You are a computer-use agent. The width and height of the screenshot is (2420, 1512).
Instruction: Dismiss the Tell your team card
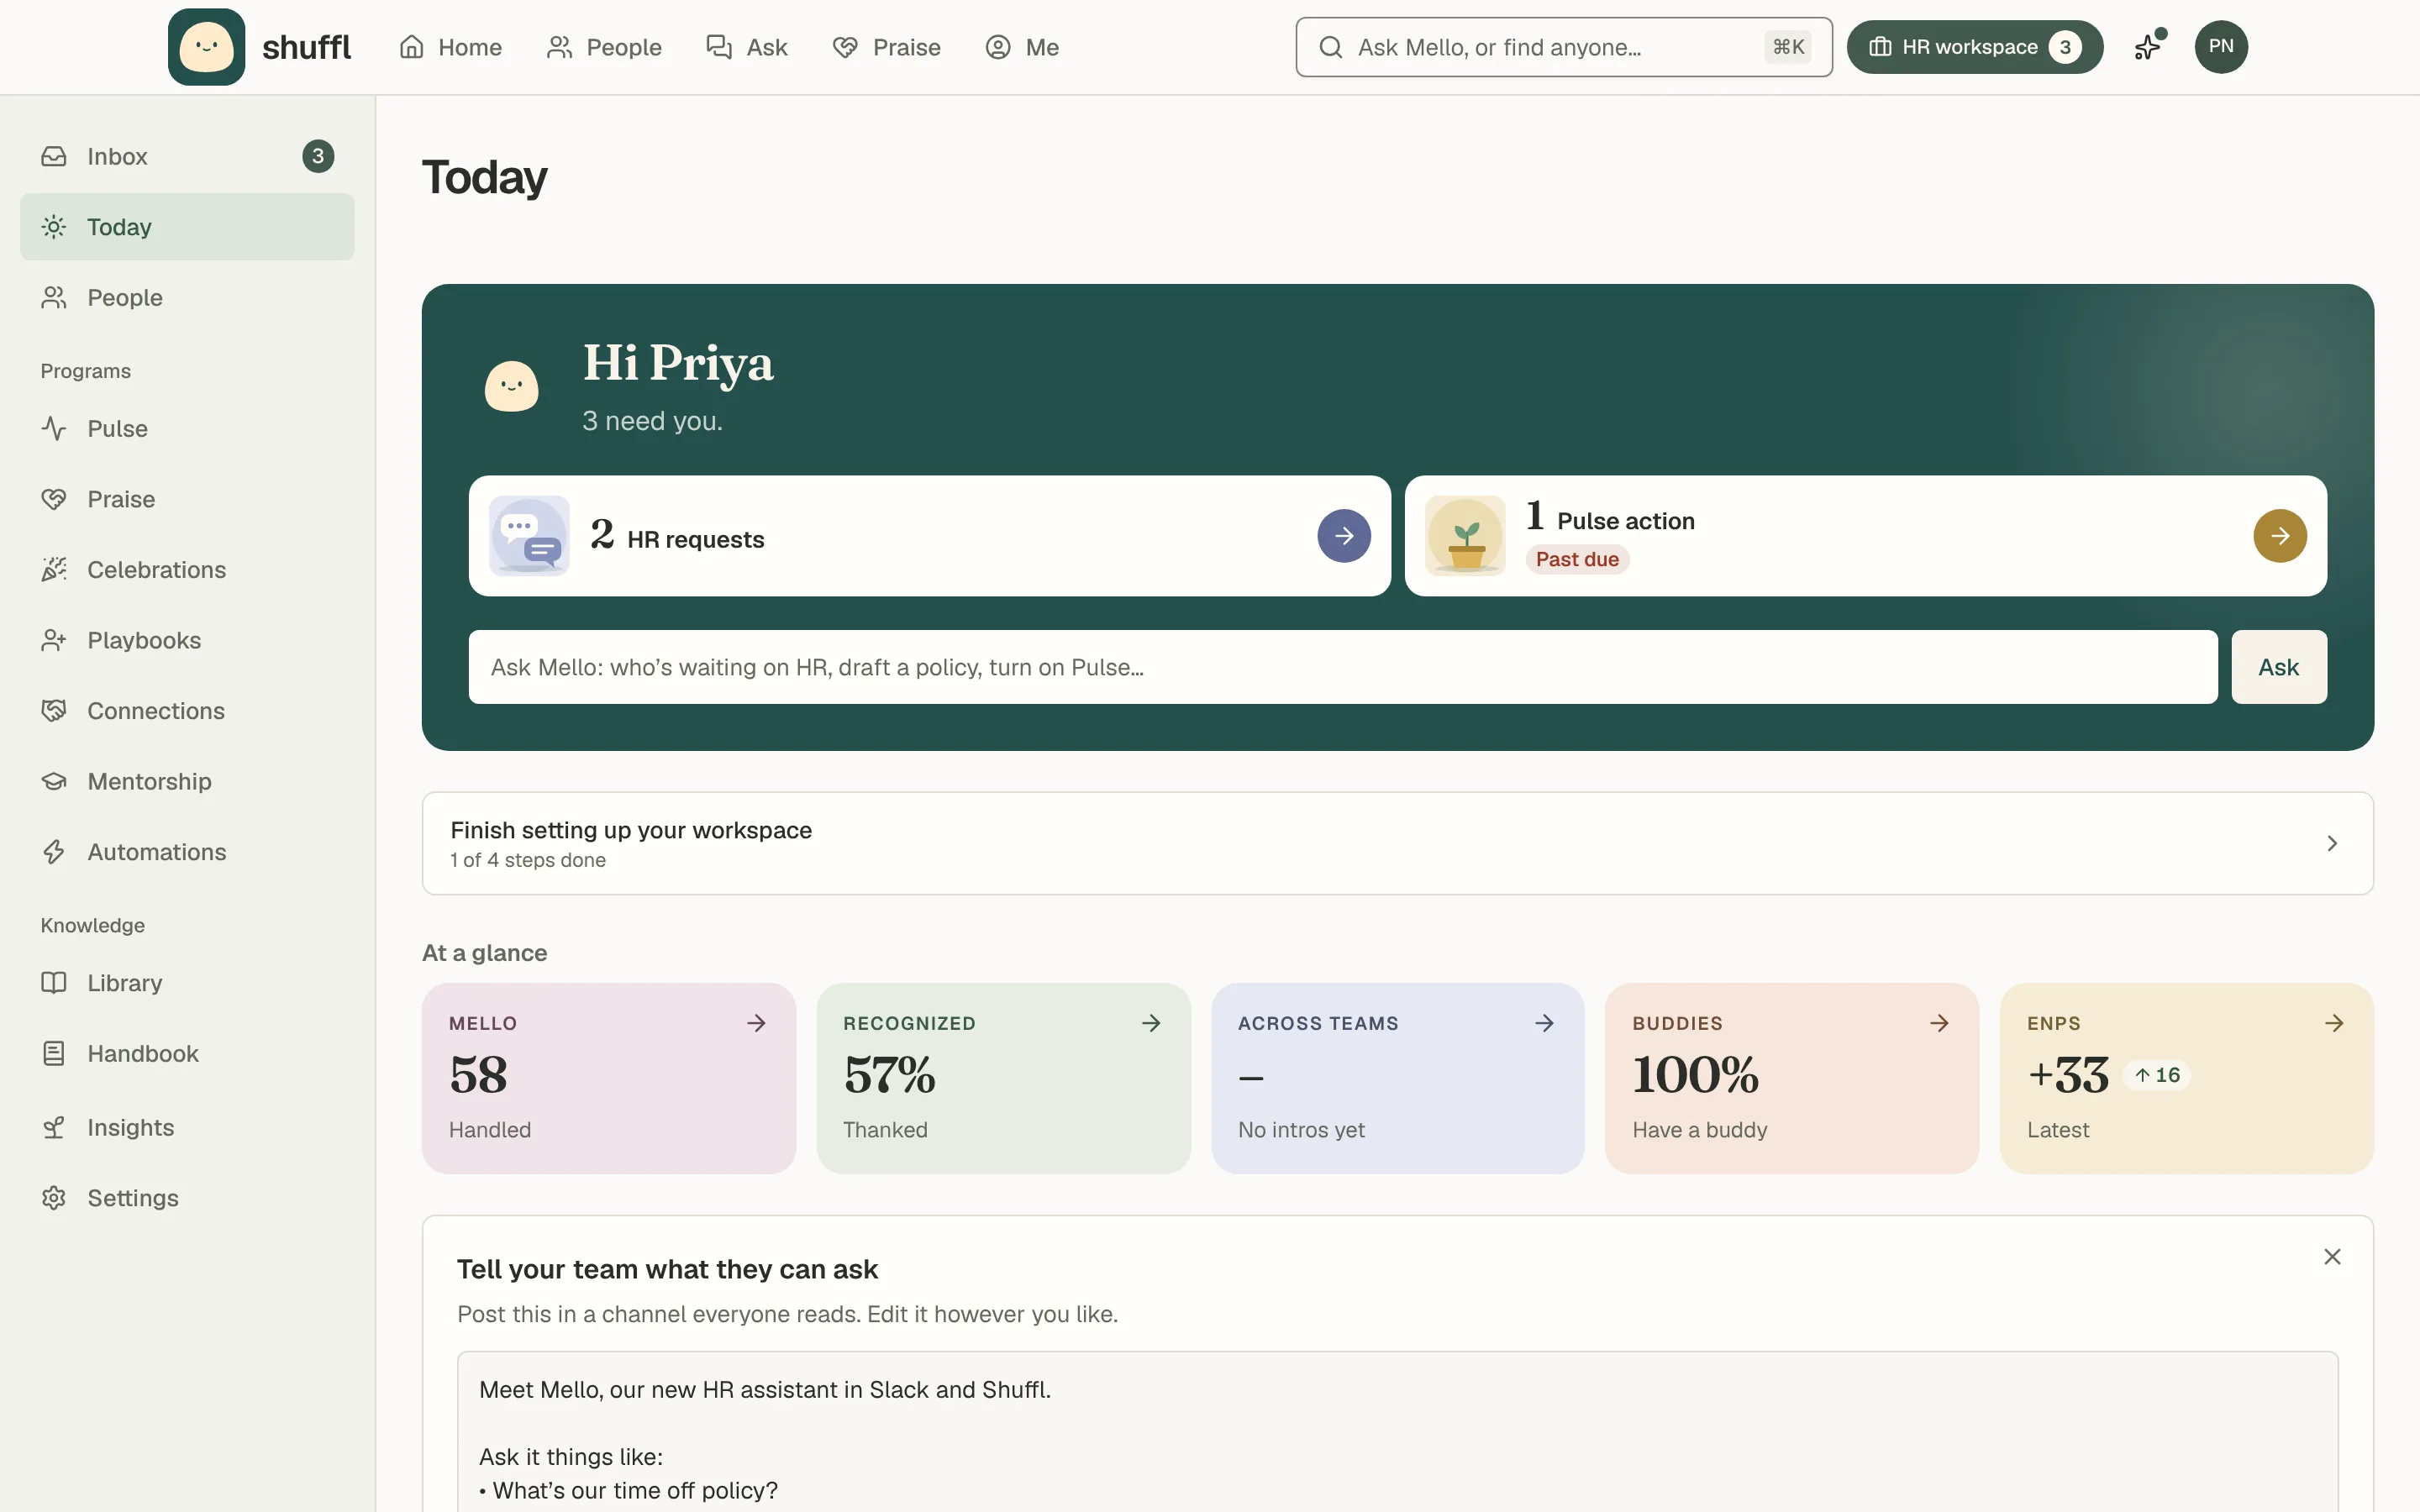click(2332, 1257)
